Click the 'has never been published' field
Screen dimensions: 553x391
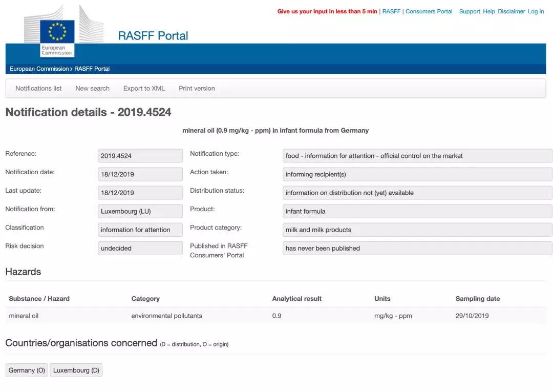pos(417,248)
